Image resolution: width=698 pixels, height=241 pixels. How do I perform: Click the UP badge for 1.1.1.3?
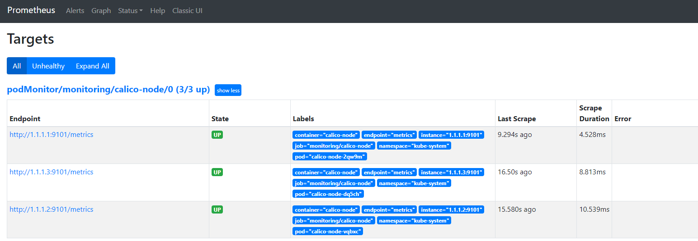pyautogui.click(x=217, y=172)
